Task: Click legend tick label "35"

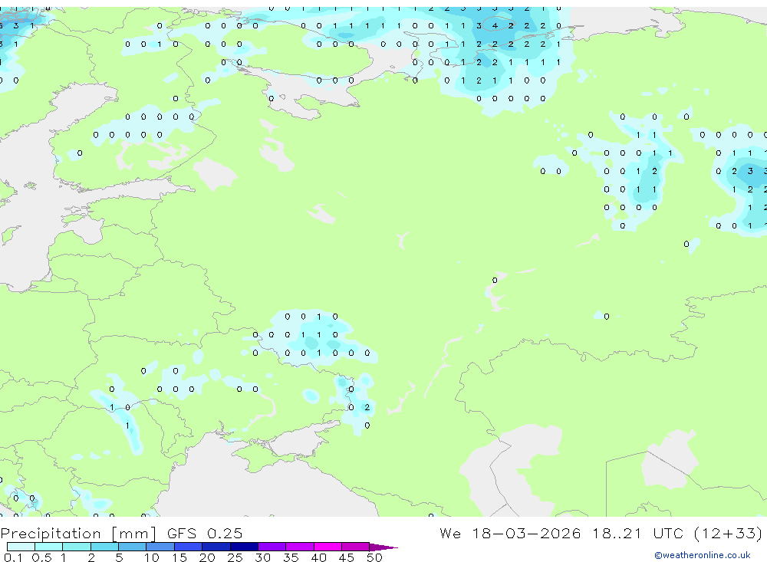Action: (x=291, y=557)
